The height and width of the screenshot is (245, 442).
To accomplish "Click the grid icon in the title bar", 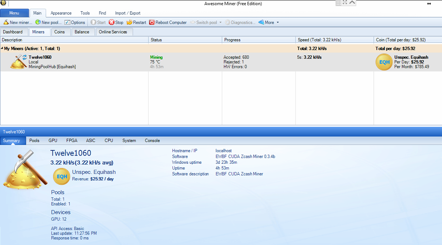I will [x=338, y=3].
